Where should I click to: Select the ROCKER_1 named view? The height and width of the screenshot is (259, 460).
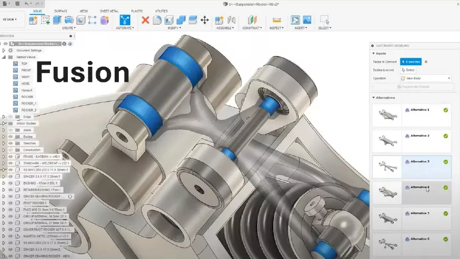click(x=28, y=103)
